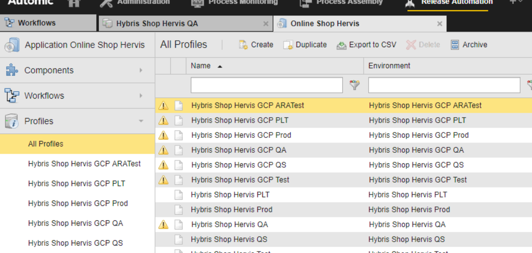Viewport: 532px width, 253px height.
Task: Click warning icon on Hybris Shop Hervis QA row
Action: coord(163,225)
